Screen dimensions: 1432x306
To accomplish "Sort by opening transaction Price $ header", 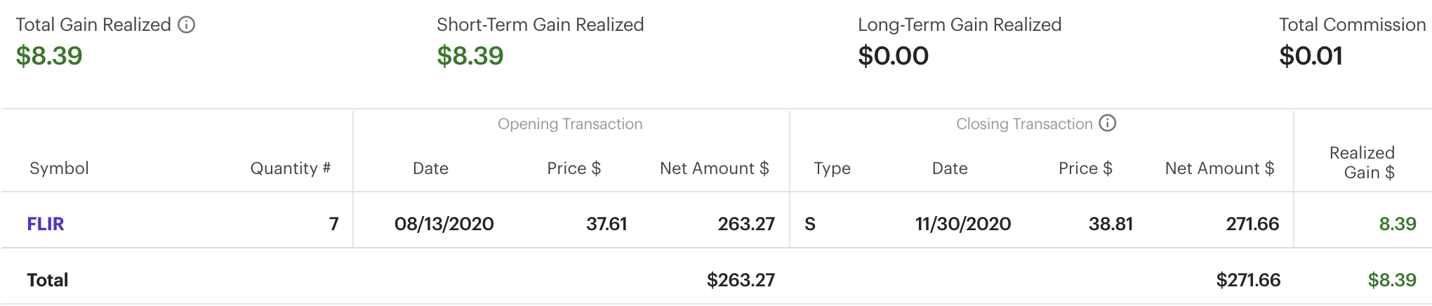I will point(574,168).
